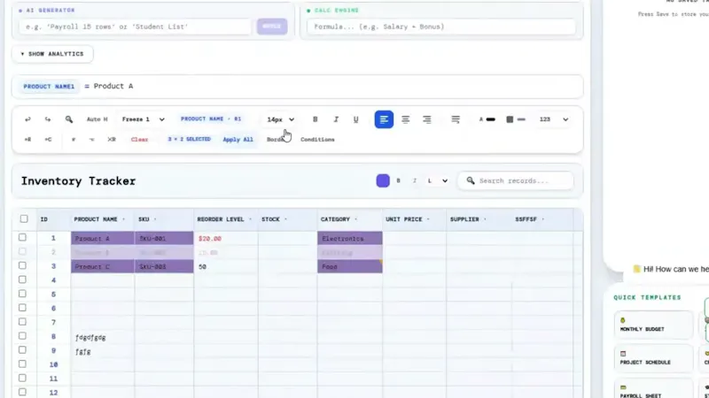The width and height of the screenshot is (709, 398).
Task: Choose the Monthly Budget quick template
Action: (x=653, y=325)
